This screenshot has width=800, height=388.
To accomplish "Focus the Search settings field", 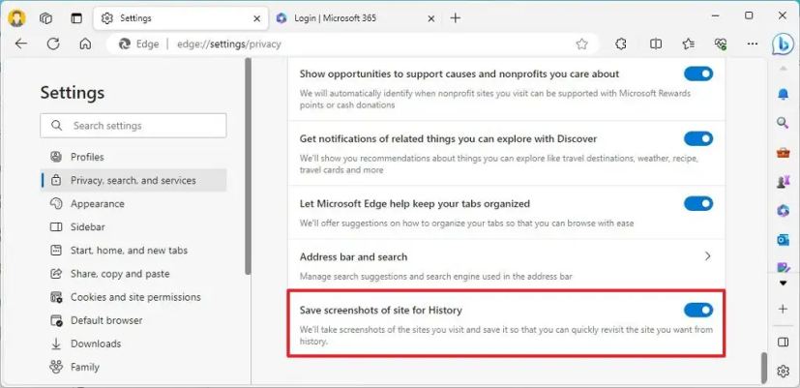I will 133,126.
